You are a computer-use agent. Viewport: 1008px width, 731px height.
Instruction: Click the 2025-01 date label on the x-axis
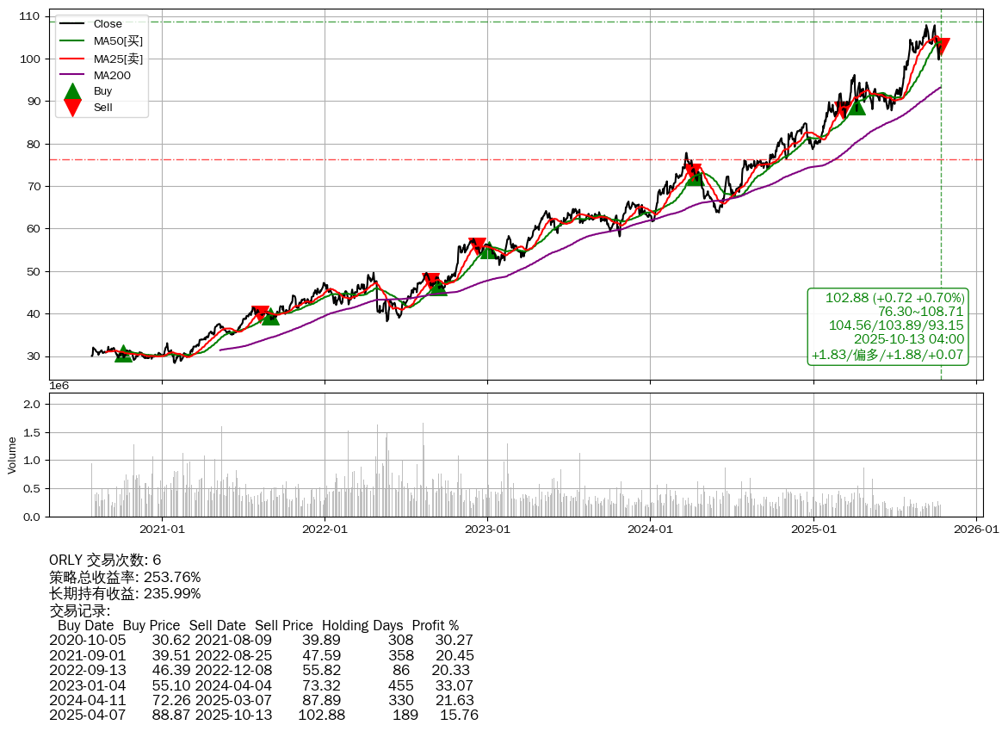814,530
